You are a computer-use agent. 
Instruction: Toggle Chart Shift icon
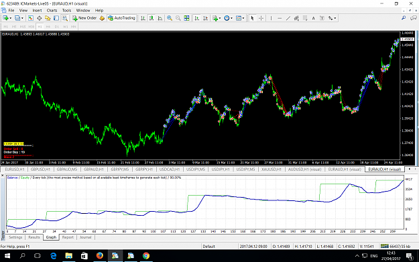pos(206,18)
